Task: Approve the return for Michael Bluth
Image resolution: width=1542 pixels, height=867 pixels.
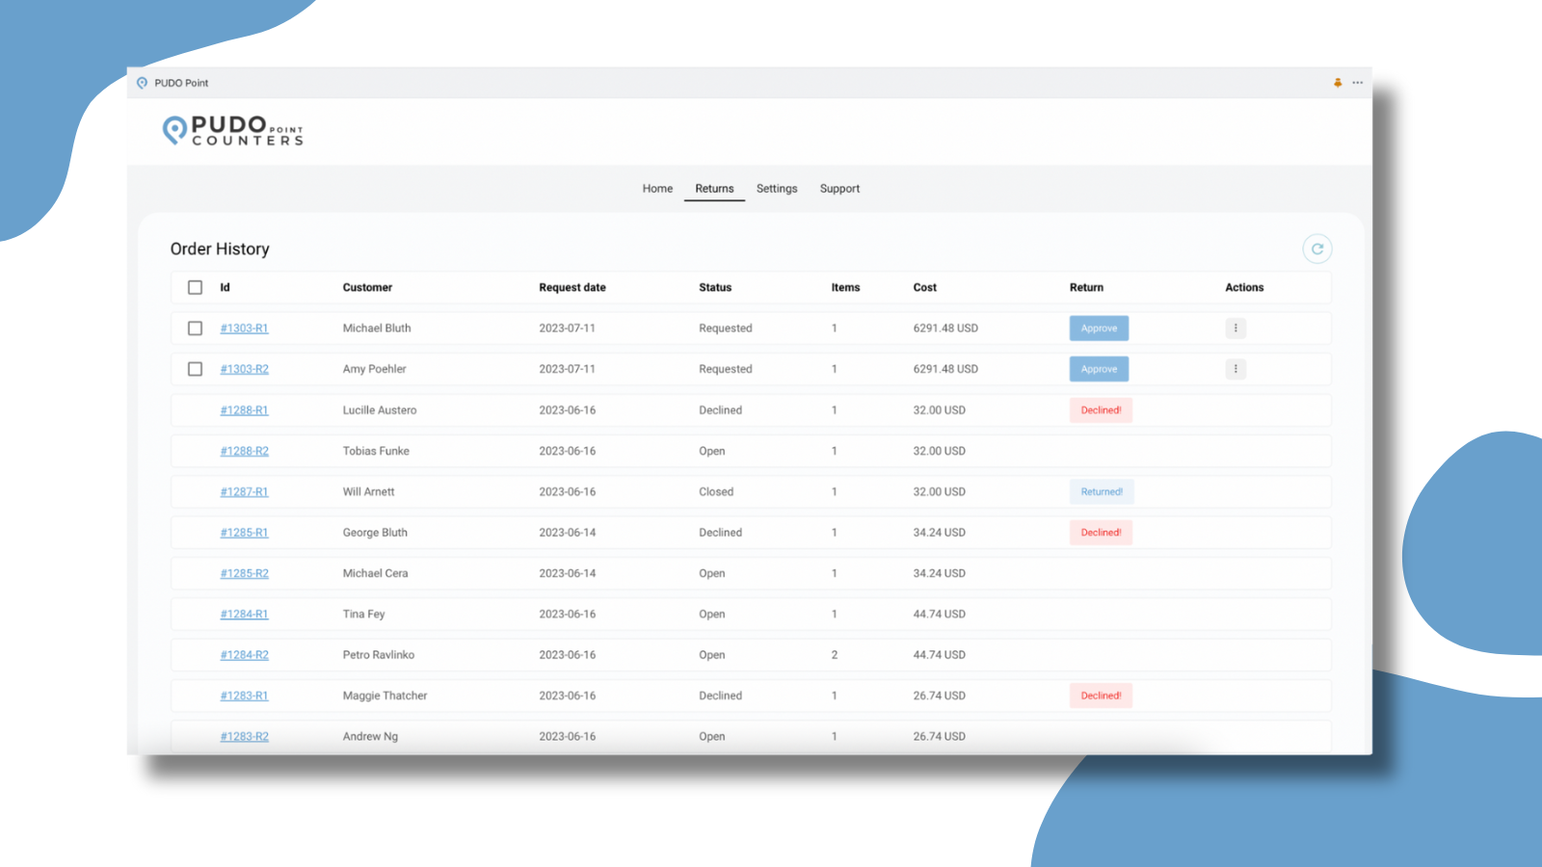Action: click(1099, 328)
